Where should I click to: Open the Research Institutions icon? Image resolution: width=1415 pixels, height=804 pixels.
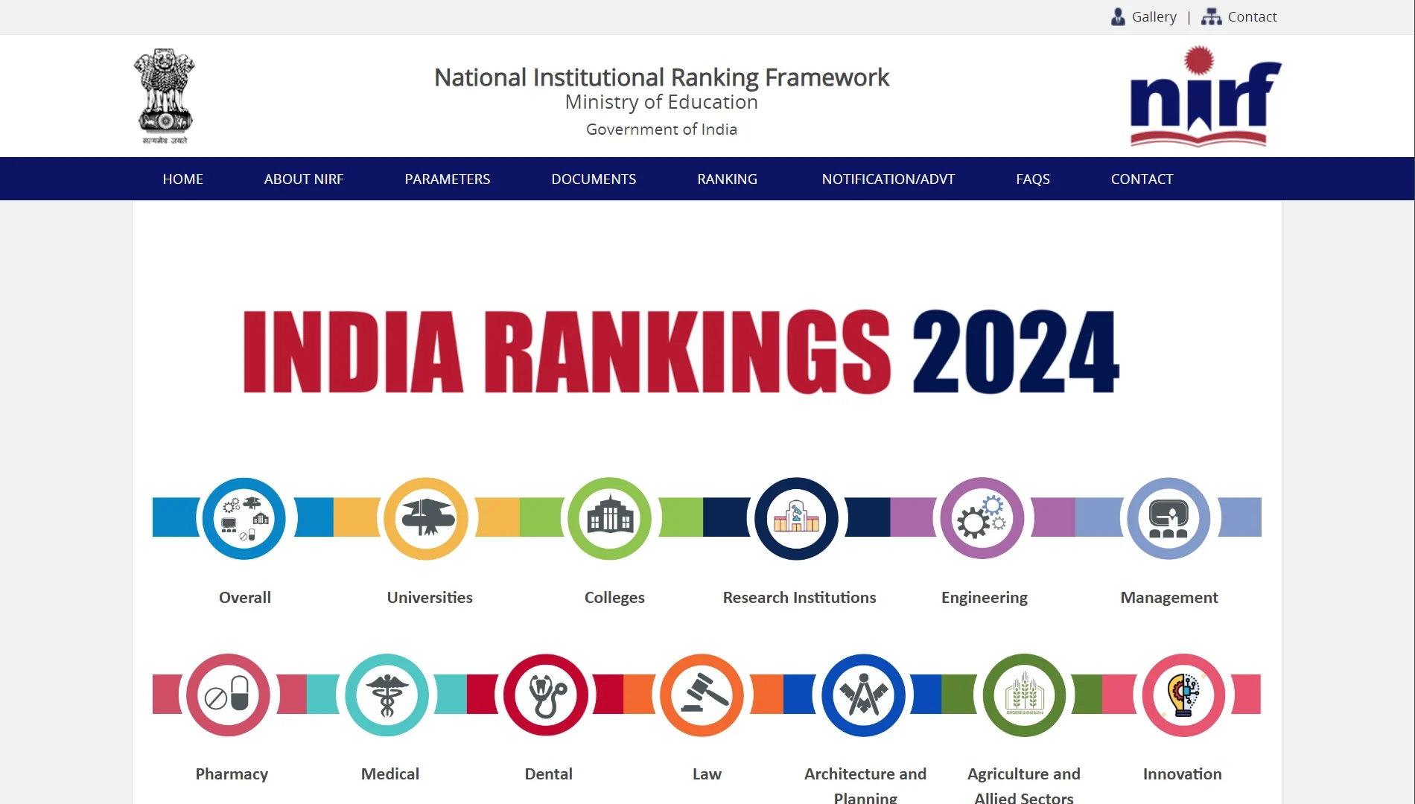tap(796, 518)
